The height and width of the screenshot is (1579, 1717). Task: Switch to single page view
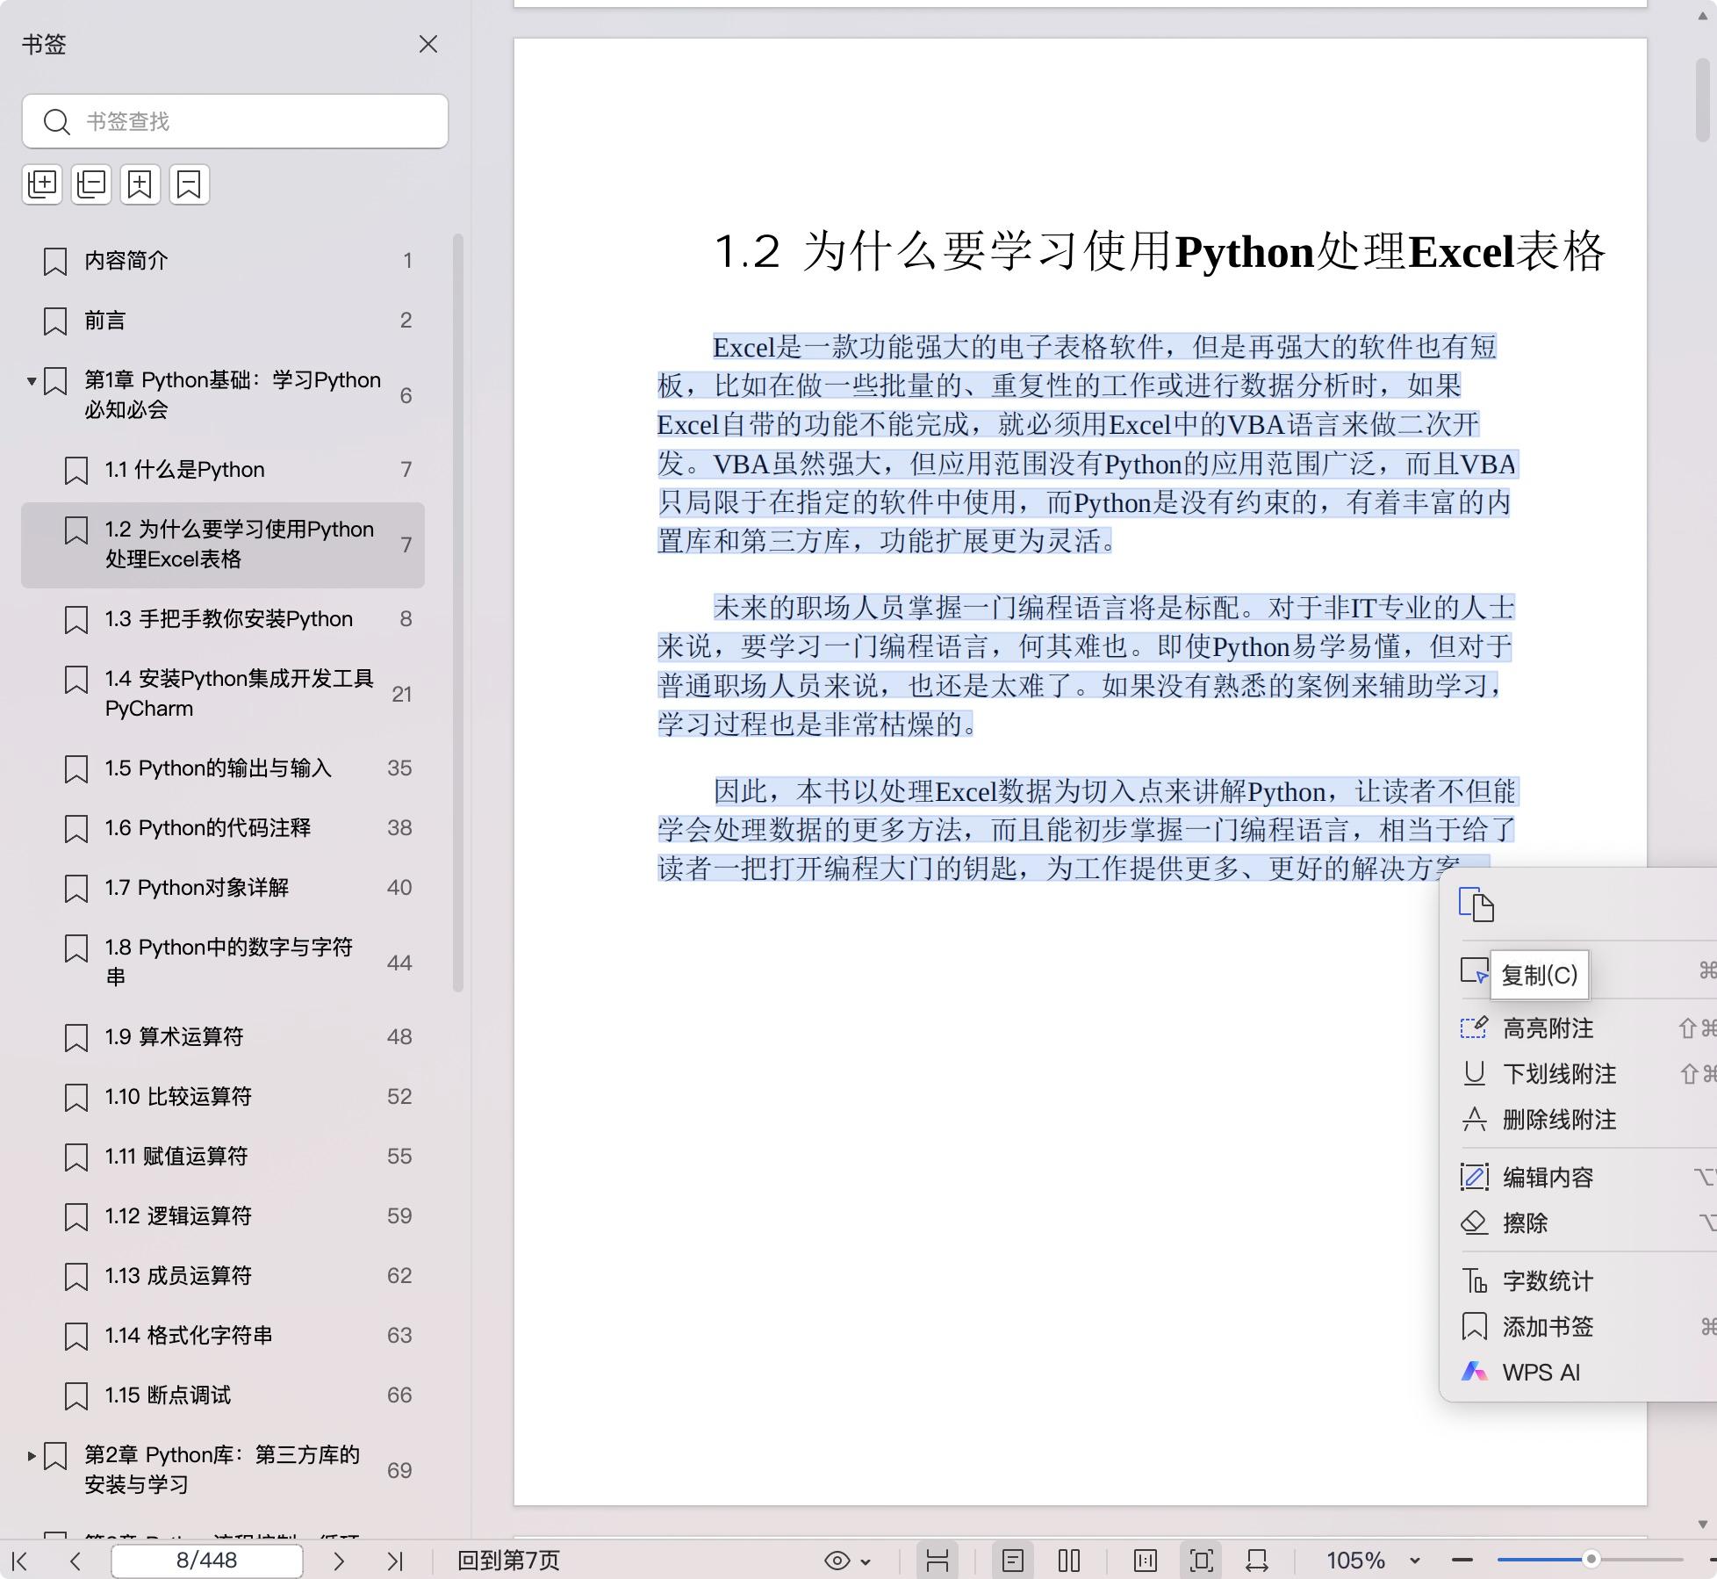[1012, 1561]
